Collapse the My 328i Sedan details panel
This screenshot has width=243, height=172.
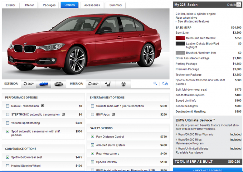point(239,5)
